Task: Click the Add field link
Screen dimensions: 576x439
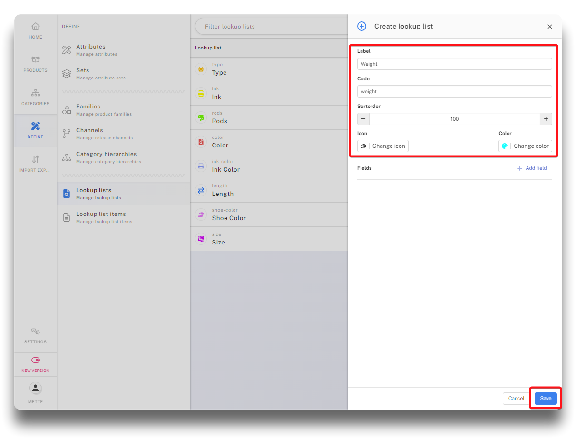Action: click(x=532, y=168)
